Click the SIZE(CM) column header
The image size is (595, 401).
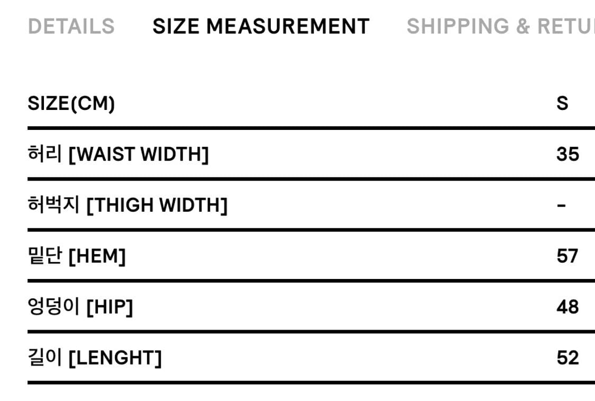(x=71, y=104)
